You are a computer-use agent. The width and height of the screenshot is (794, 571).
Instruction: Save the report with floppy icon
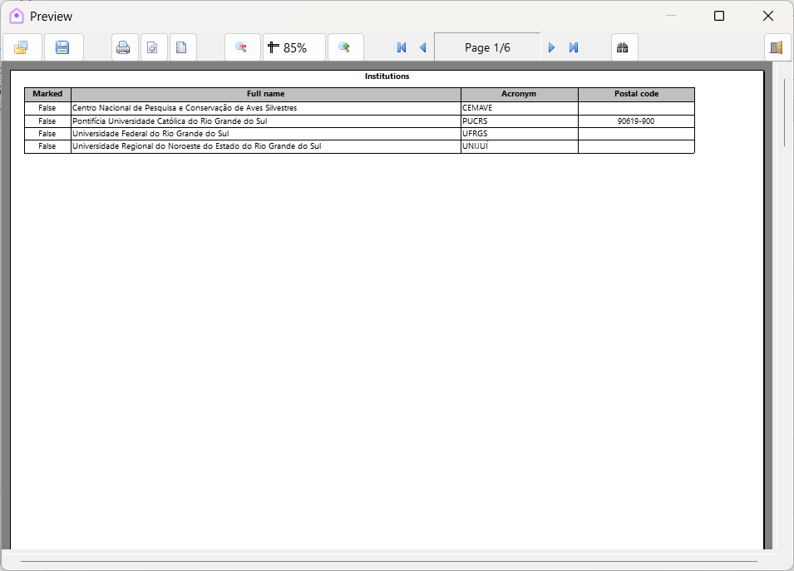63,47
